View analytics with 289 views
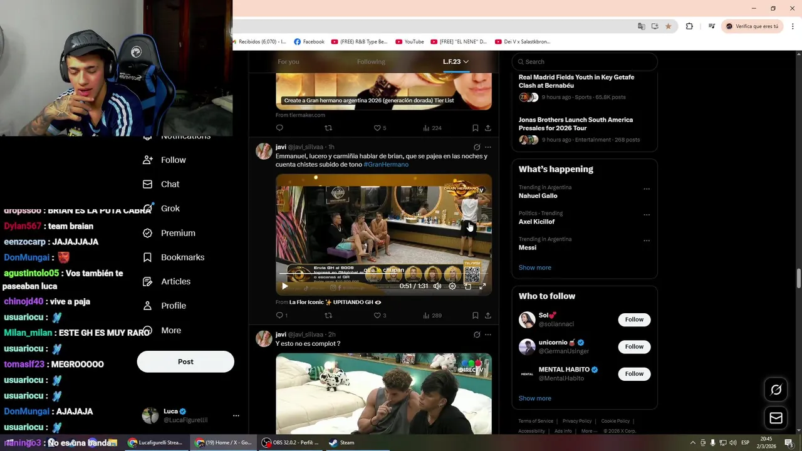This screenshot has width=802, height=451. coord(432,315)
